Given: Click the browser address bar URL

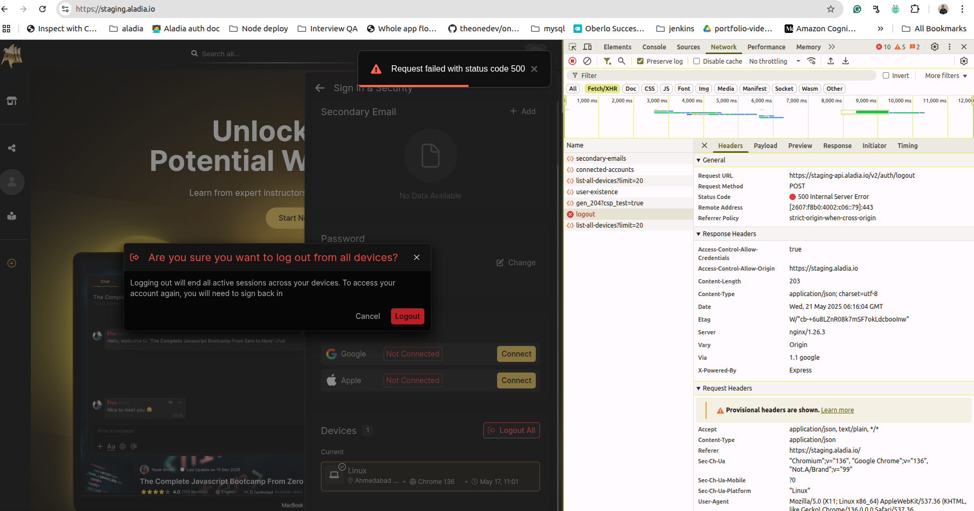Looking at the screenshot, I should click(115, 9).
